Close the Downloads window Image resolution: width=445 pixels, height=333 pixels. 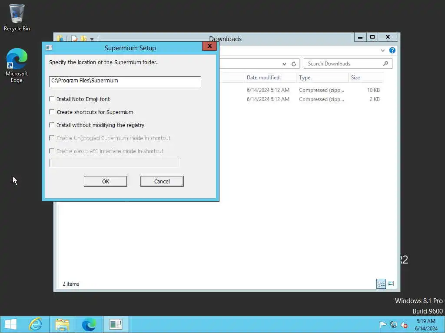click(388, 37)
